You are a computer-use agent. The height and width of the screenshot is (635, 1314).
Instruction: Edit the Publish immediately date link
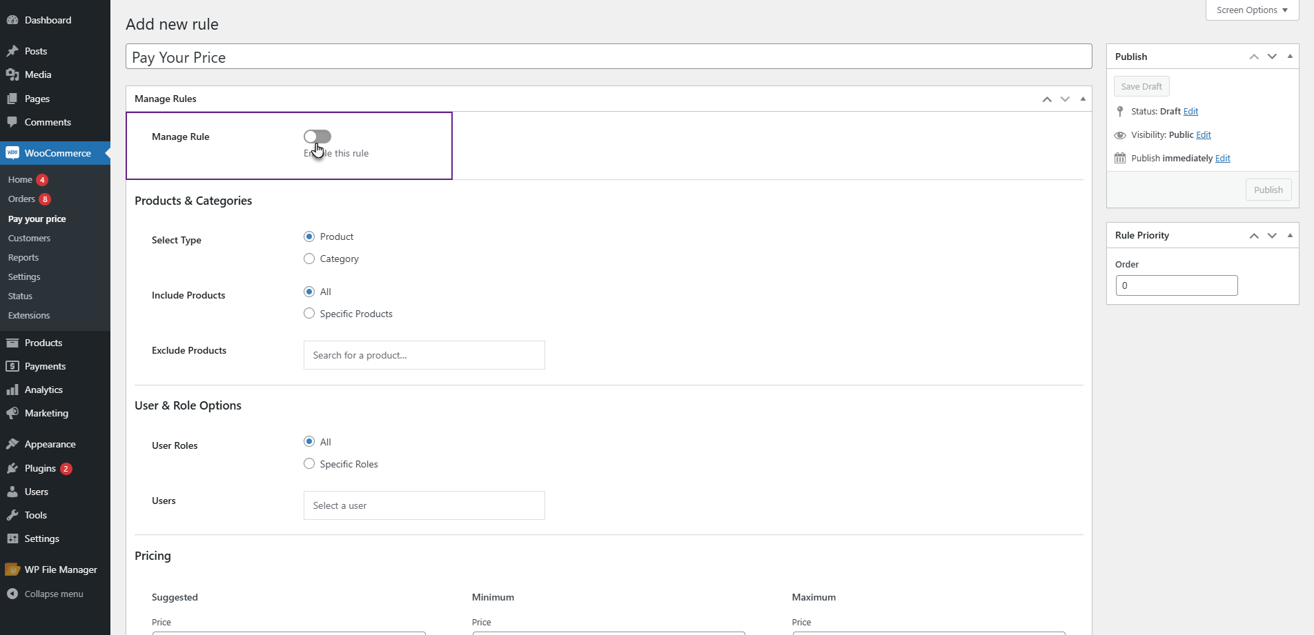(1223, 158)
